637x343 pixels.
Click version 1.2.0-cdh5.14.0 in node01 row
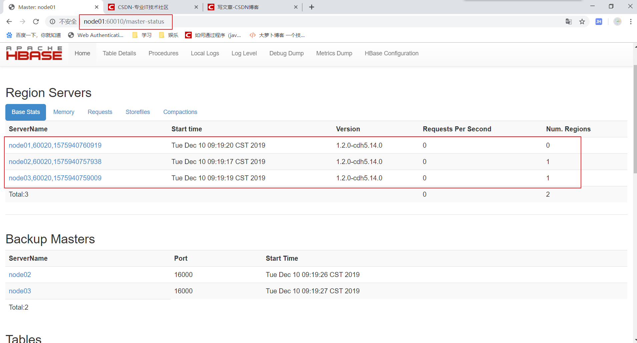tap(359, 145)
